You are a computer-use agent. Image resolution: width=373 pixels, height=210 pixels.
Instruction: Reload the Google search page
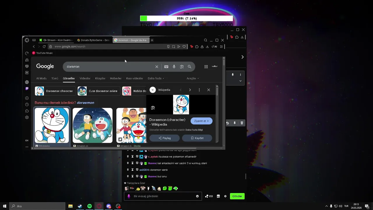[x=44, y=47]
